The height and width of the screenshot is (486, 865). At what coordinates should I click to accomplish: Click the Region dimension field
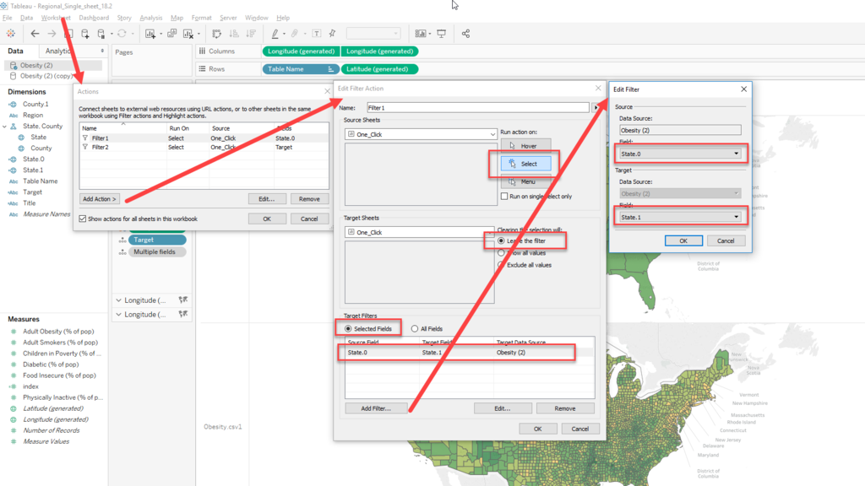click(x=33, y=115)
